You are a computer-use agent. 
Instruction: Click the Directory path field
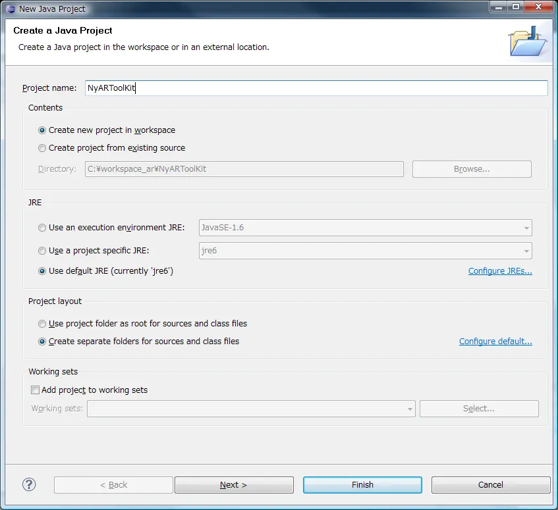(244, 169)
